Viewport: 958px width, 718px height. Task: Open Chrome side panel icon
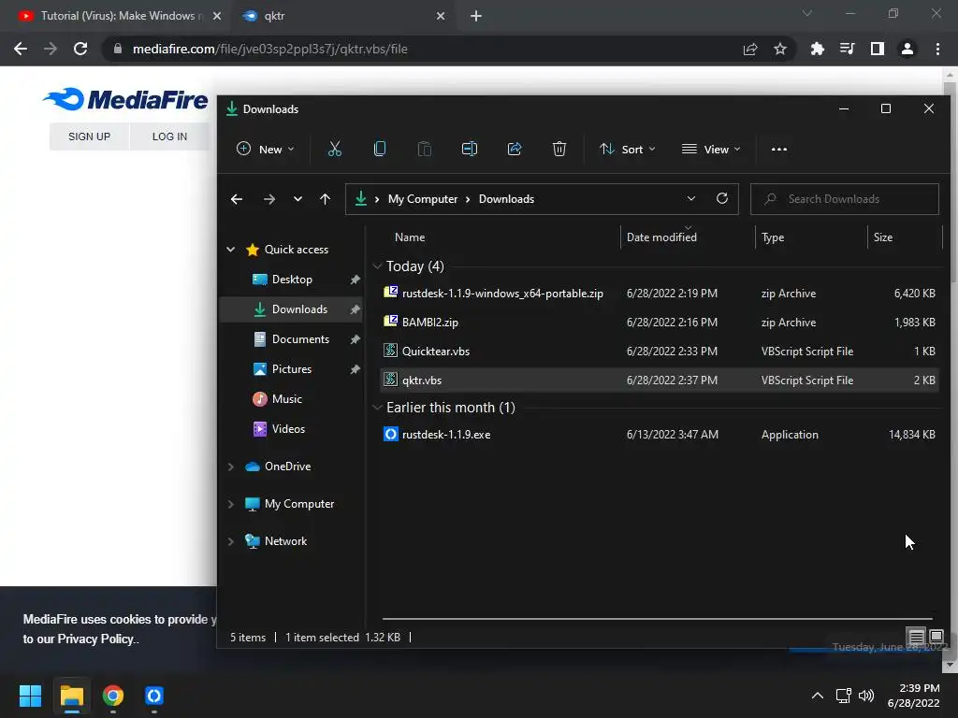[x=878, y=49]
